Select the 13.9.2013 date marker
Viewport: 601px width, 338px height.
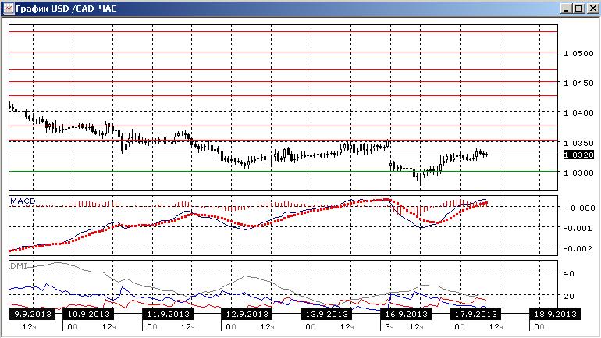click(326, 315)
